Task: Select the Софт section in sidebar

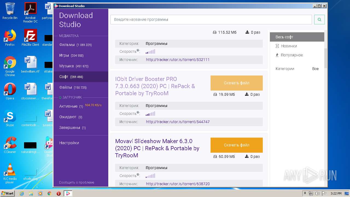Action: point(81,77)
